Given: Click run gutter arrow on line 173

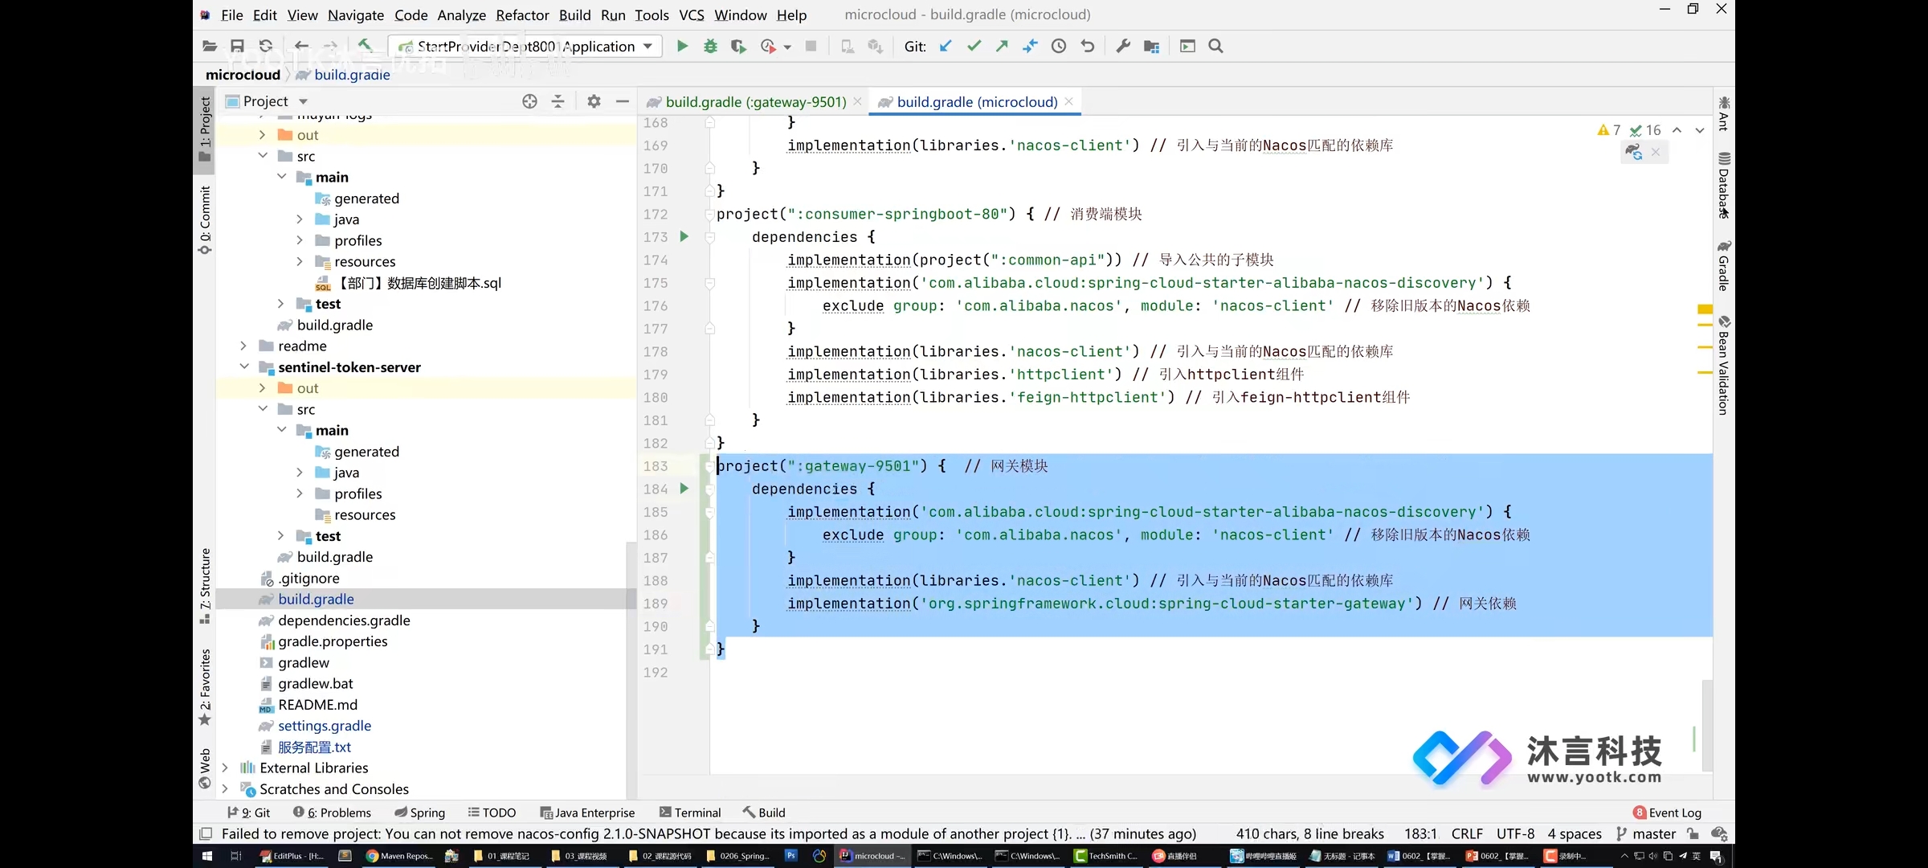Looking at the screenshot, I should point(684,236).
